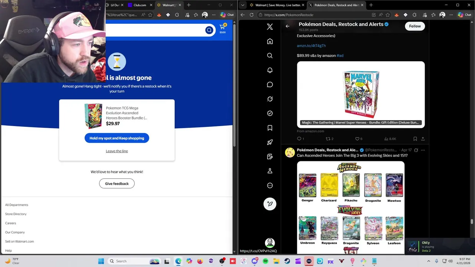Open Chat bubble in X sidebar
This screenshot has width=475, height=267.
(270, 85)
